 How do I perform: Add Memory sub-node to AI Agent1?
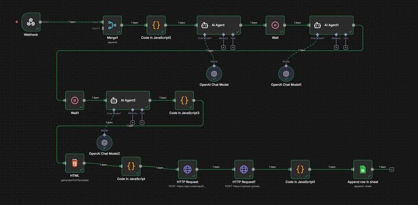point(336,47)
